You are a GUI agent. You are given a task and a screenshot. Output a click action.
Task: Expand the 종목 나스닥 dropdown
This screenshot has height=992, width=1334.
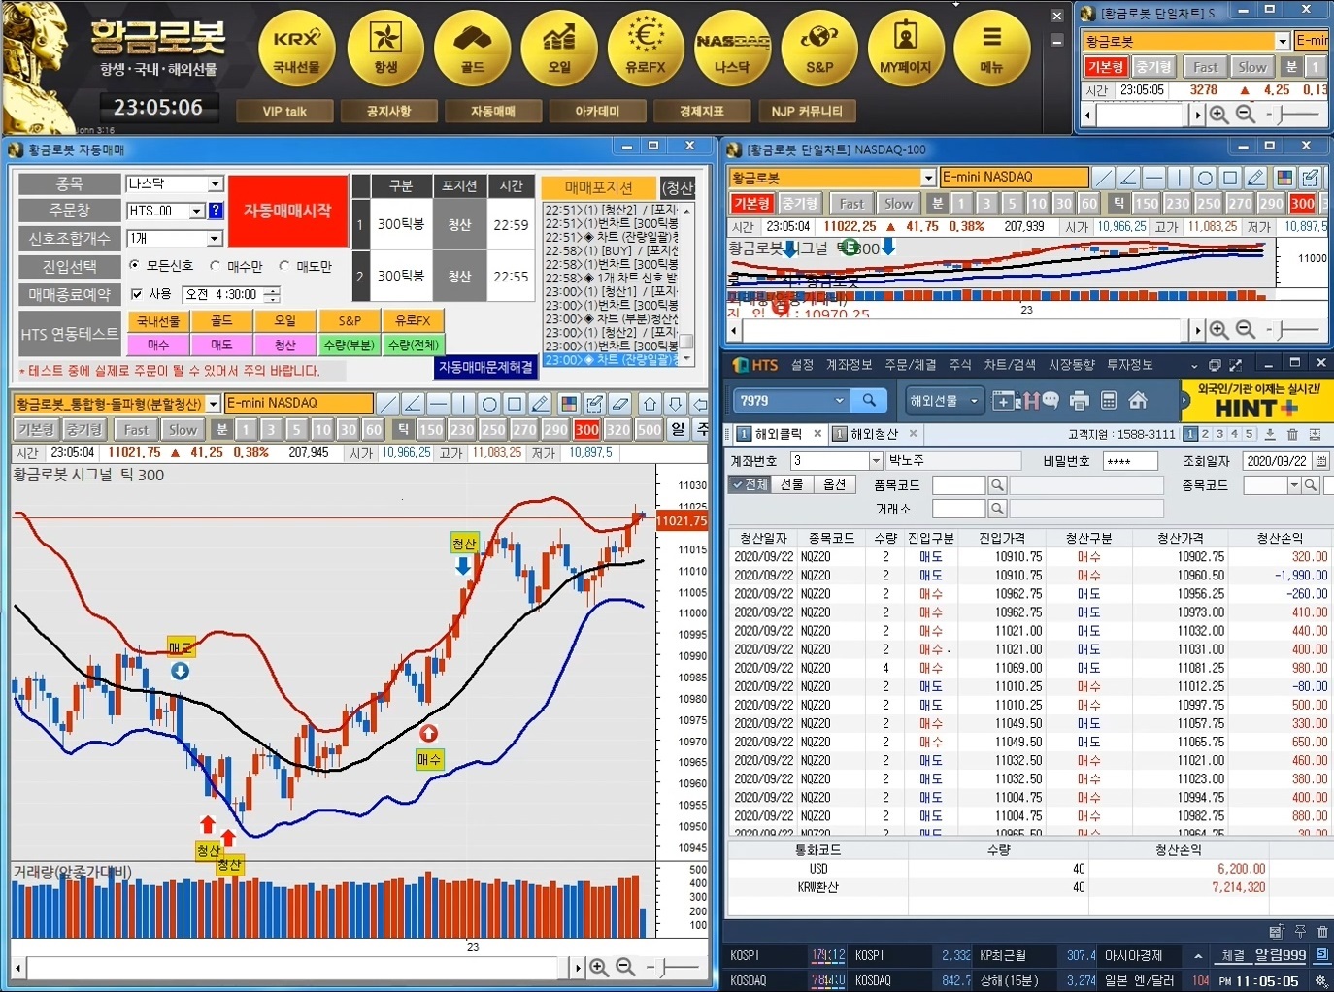pyautogui.click(x=216, y=183)
